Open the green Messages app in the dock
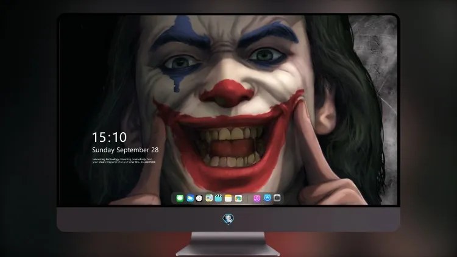Image resolution: width=457 pixels, height=257 pixels. 180,199
